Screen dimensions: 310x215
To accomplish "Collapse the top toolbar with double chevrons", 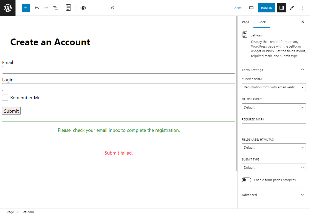I will tap(112, 8).
